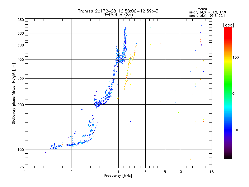
Task: Click the x-axis tick label '2'
Action: click(x=72, y=172)
